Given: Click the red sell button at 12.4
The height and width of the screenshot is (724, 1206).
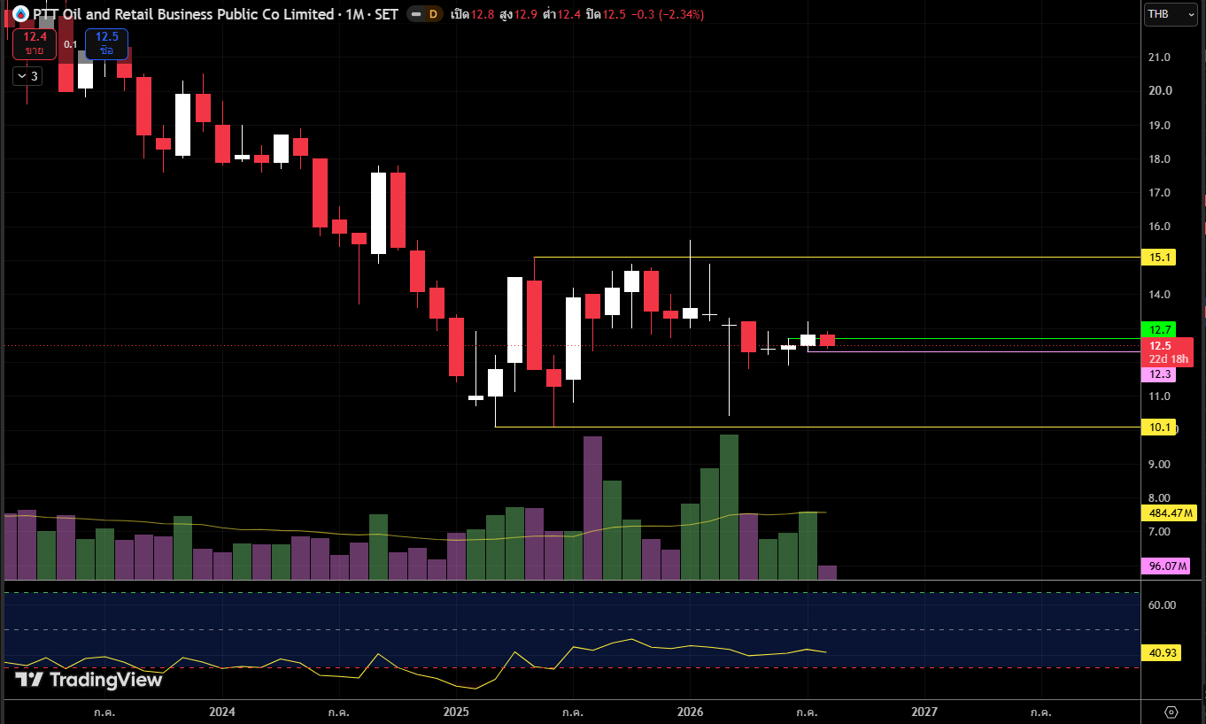Looking at the screenshot, I should tap(35, 42).
